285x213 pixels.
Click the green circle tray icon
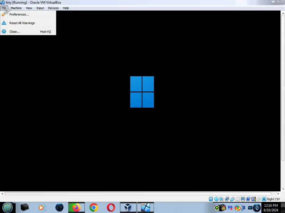pyautogui.click(x=217, y=208)
